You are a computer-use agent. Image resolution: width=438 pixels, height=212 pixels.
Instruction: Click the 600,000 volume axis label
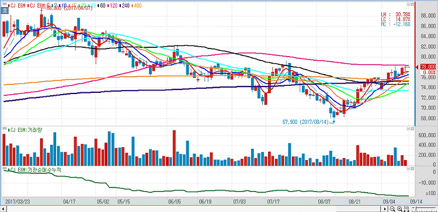[x=427, y=135]
